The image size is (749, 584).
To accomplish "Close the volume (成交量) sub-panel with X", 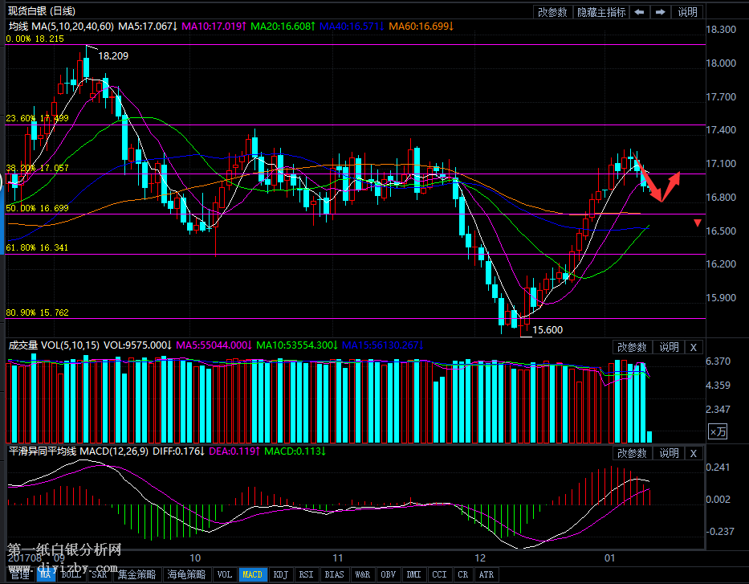I will tap(694, 347).
